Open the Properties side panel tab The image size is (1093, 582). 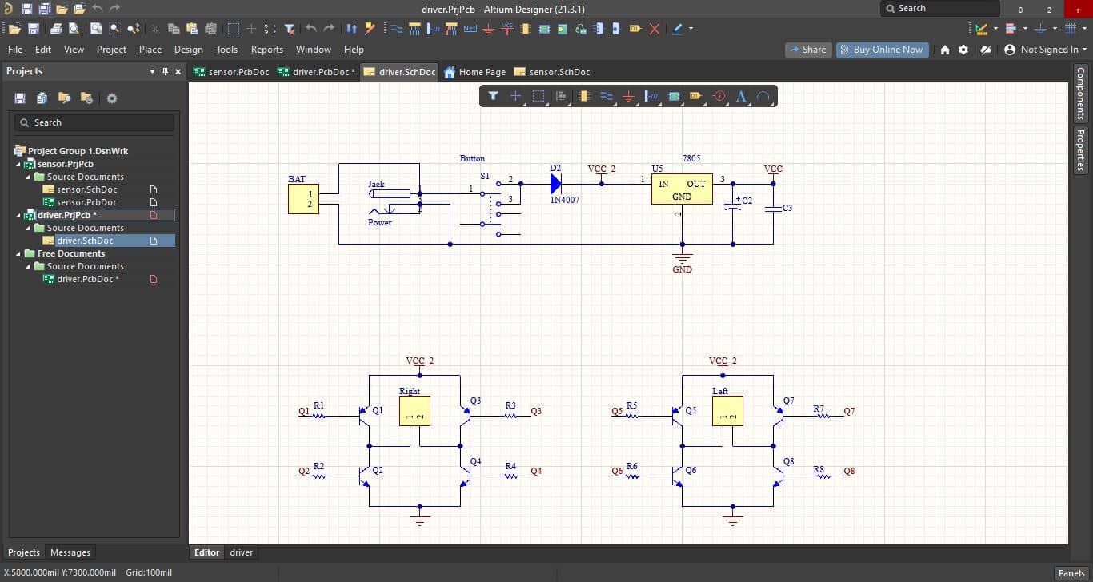[x=1081, y=149]
